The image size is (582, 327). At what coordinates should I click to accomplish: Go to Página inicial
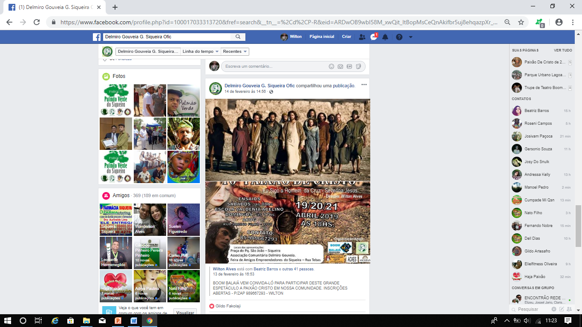pos(322,37)
